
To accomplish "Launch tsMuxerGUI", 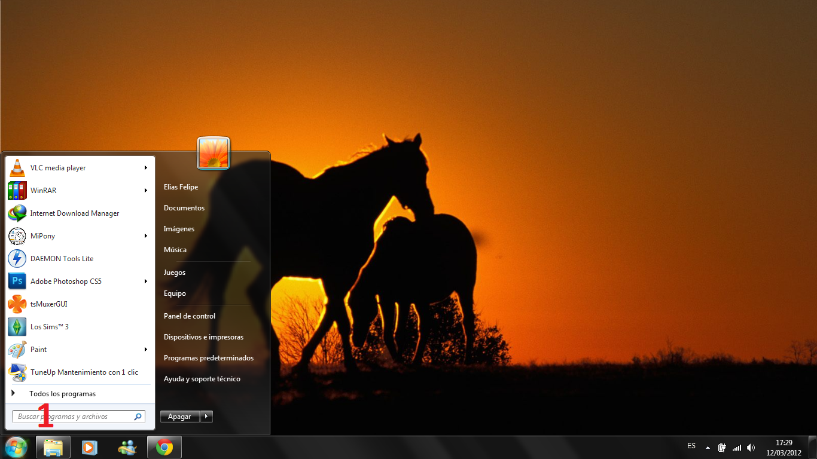I will (80, 304).
